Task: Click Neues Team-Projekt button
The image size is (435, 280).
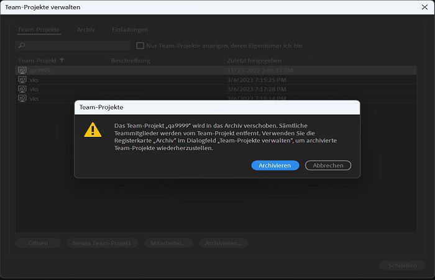Action: (102, 243)
